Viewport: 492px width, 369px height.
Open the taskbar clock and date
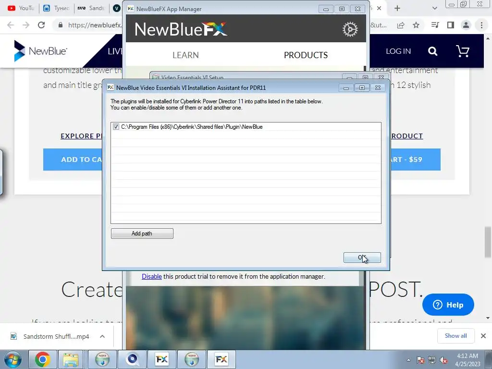coord(467,360)
